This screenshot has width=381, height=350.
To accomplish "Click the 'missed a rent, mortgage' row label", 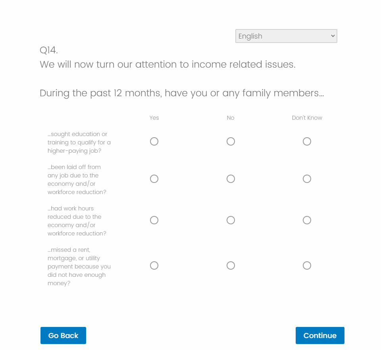I will [x=79, y=266].
